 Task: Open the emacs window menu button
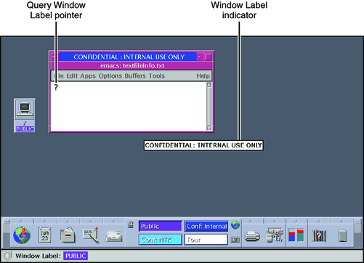[54, 57]
